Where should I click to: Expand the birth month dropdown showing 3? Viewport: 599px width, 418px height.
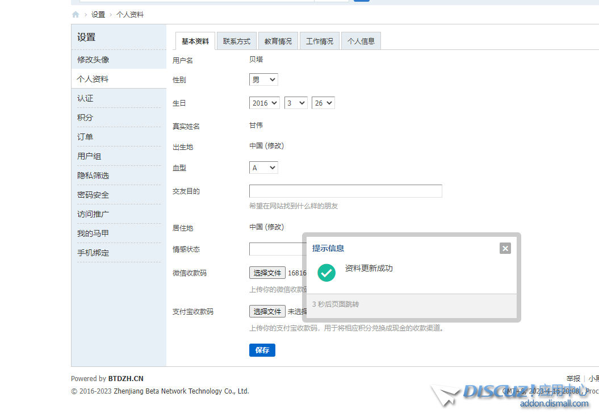(296, 103)
